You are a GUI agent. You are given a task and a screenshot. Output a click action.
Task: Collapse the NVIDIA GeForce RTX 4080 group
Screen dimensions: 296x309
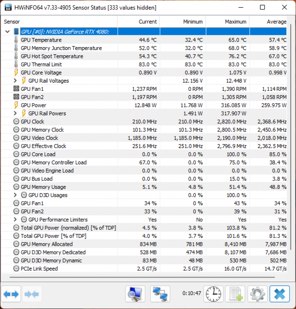coord(8,31)
